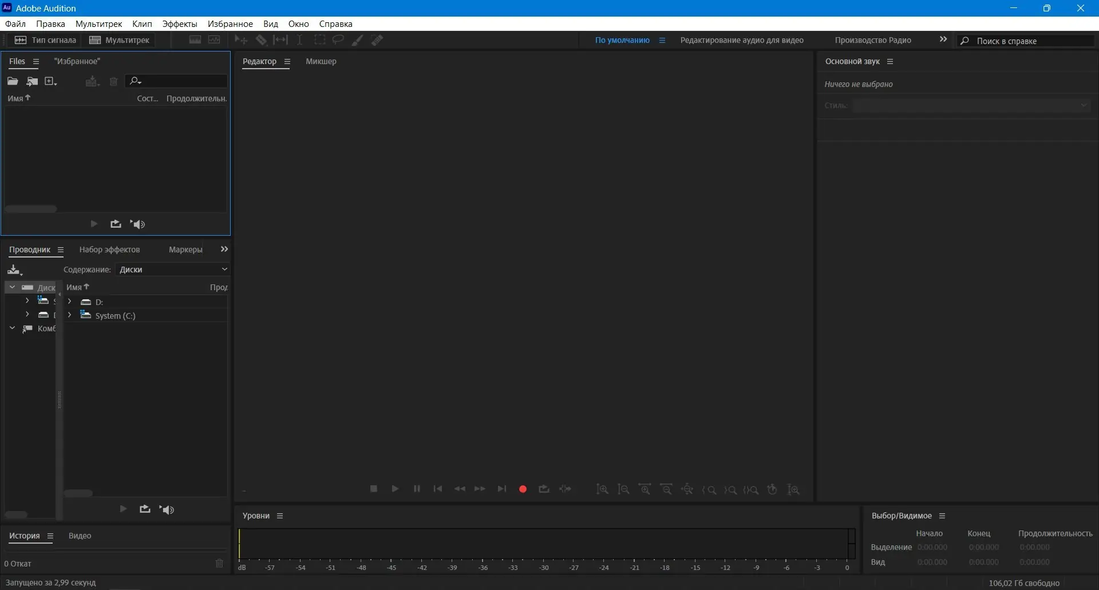Open Мультитрек menu

tap(98, 23)
